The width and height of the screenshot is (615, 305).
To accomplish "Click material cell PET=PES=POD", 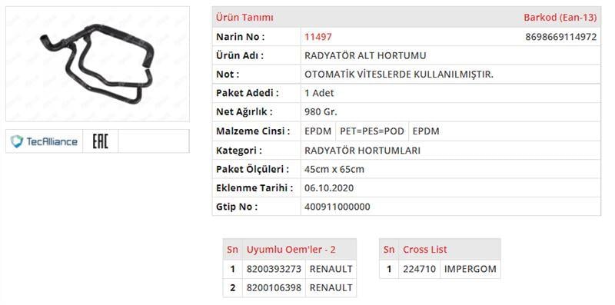I will click(372, 131).
